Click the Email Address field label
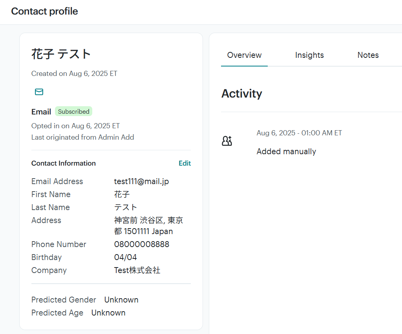Viewport: 402px width, 334px height. (x=57, y=181)
